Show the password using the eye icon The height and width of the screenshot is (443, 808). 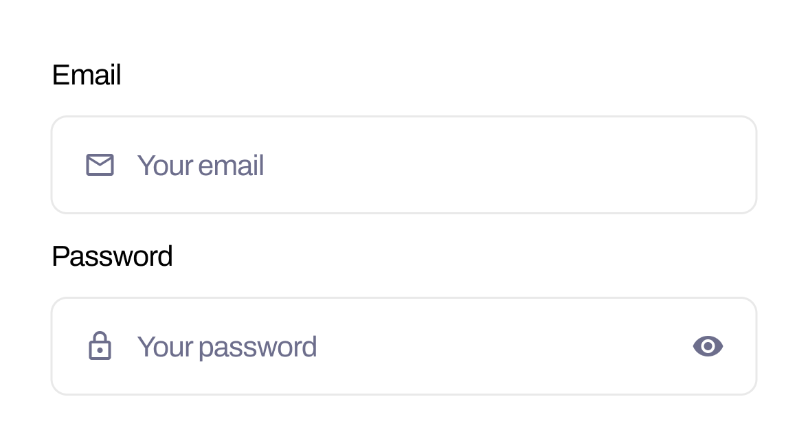[x=708, y=346]
